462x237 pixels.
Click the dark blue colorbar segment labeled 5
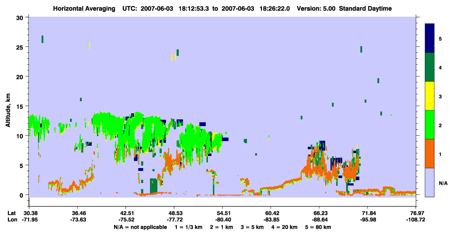[430, 38]
